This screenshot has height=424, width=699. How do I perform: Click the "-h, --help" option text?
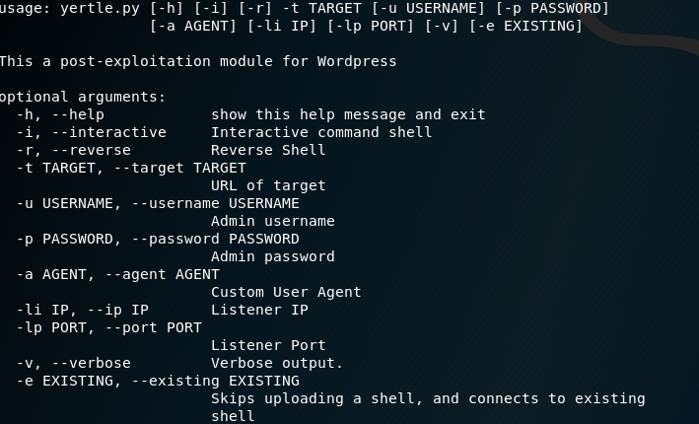[x=60, y=114]
